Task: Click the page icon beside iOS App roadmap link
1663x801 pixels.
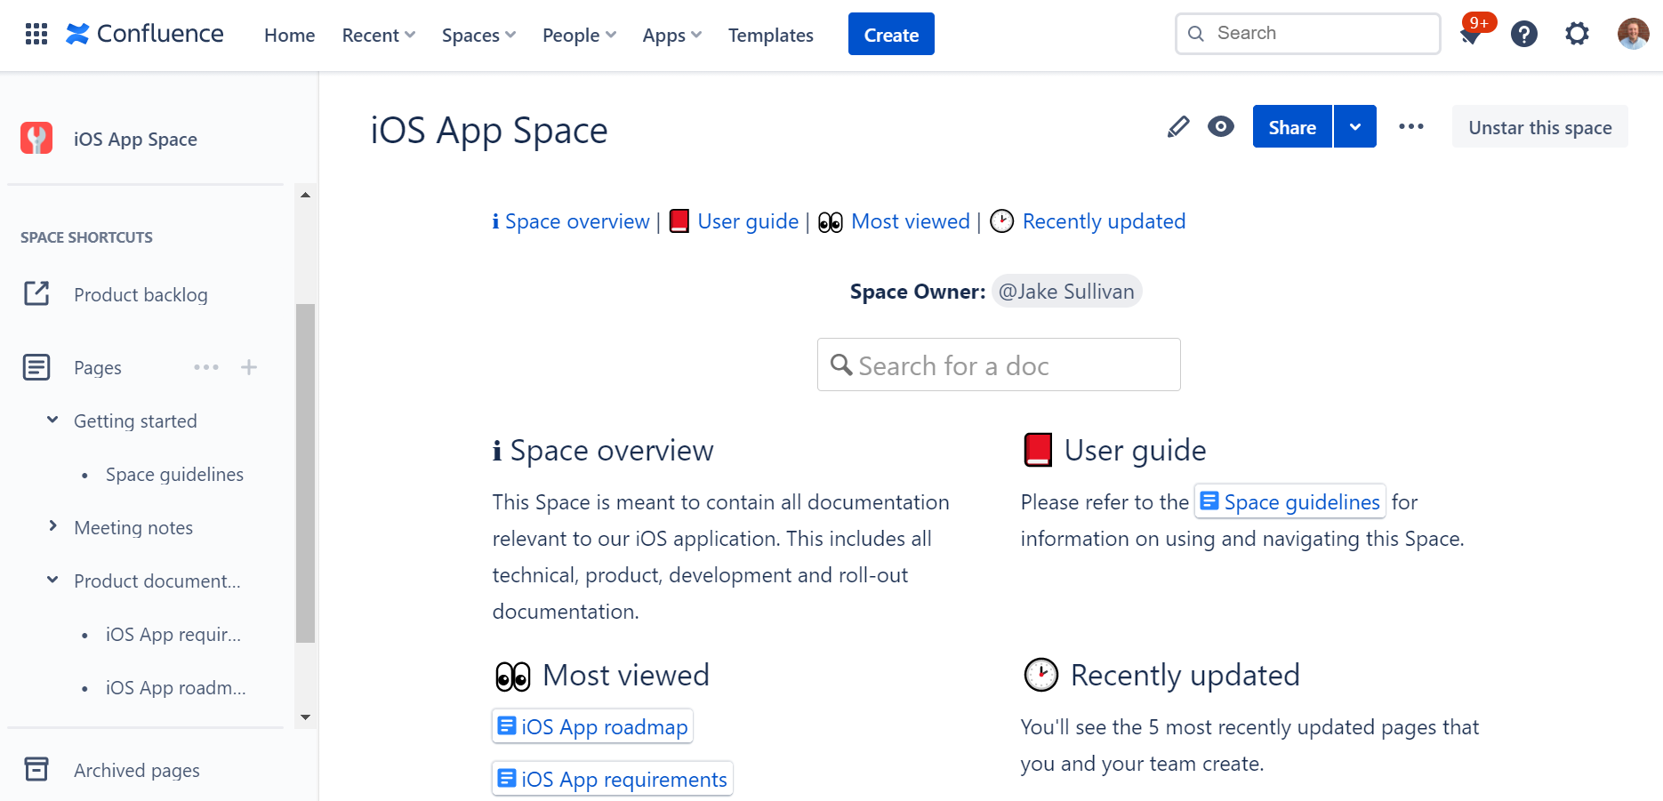Action: 507,726
